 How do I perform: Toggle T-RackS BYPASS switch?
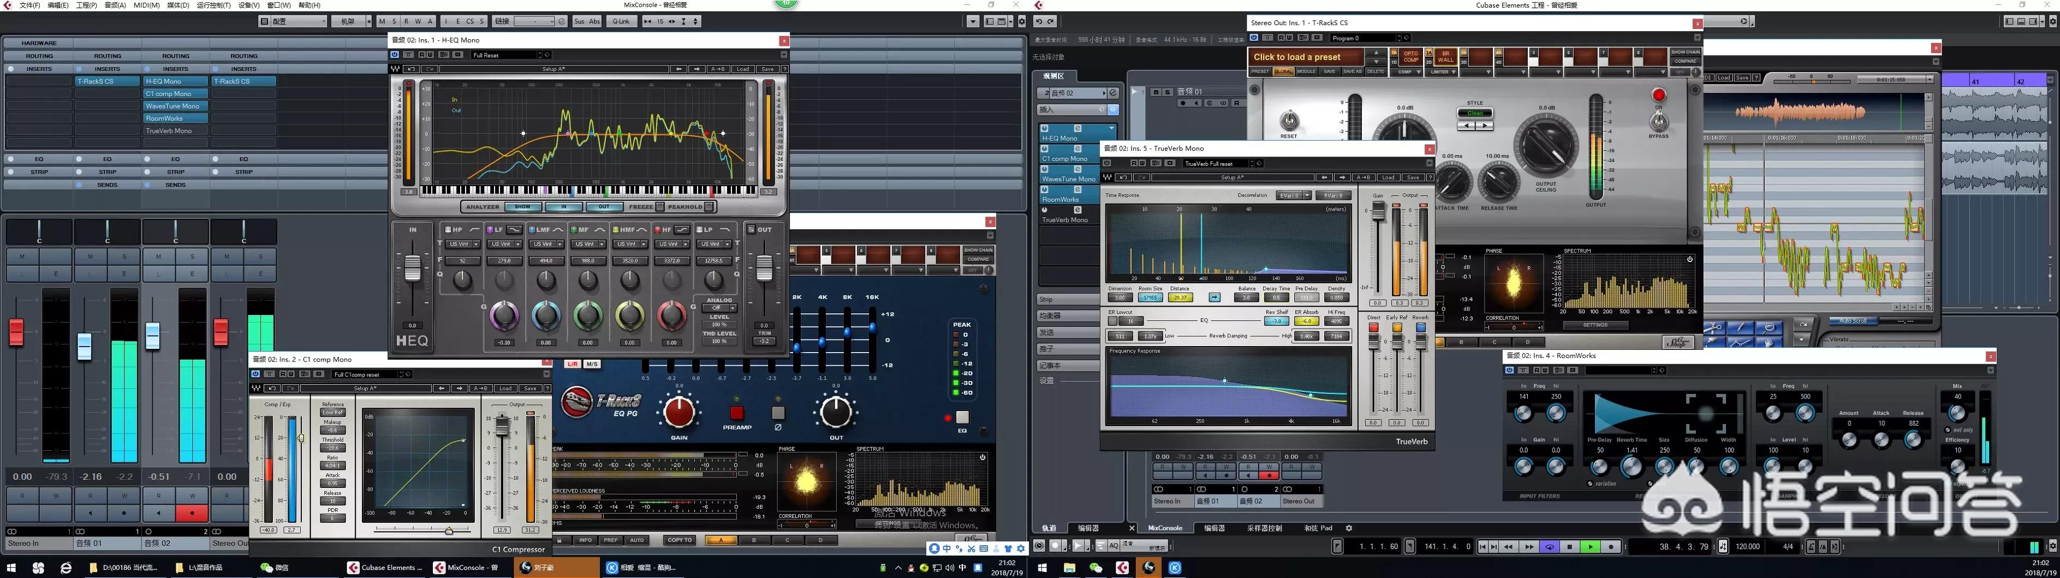coord(1659,122)
